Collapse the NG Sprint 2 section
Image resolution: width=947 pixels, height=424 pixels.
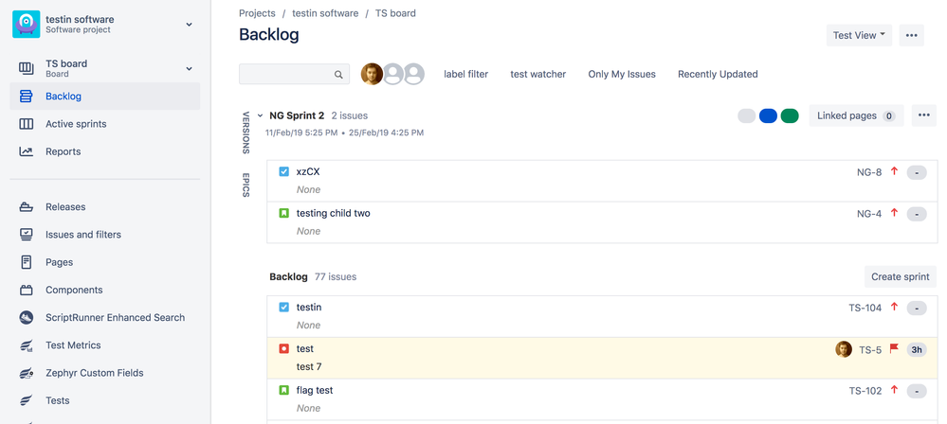(261, 115)
